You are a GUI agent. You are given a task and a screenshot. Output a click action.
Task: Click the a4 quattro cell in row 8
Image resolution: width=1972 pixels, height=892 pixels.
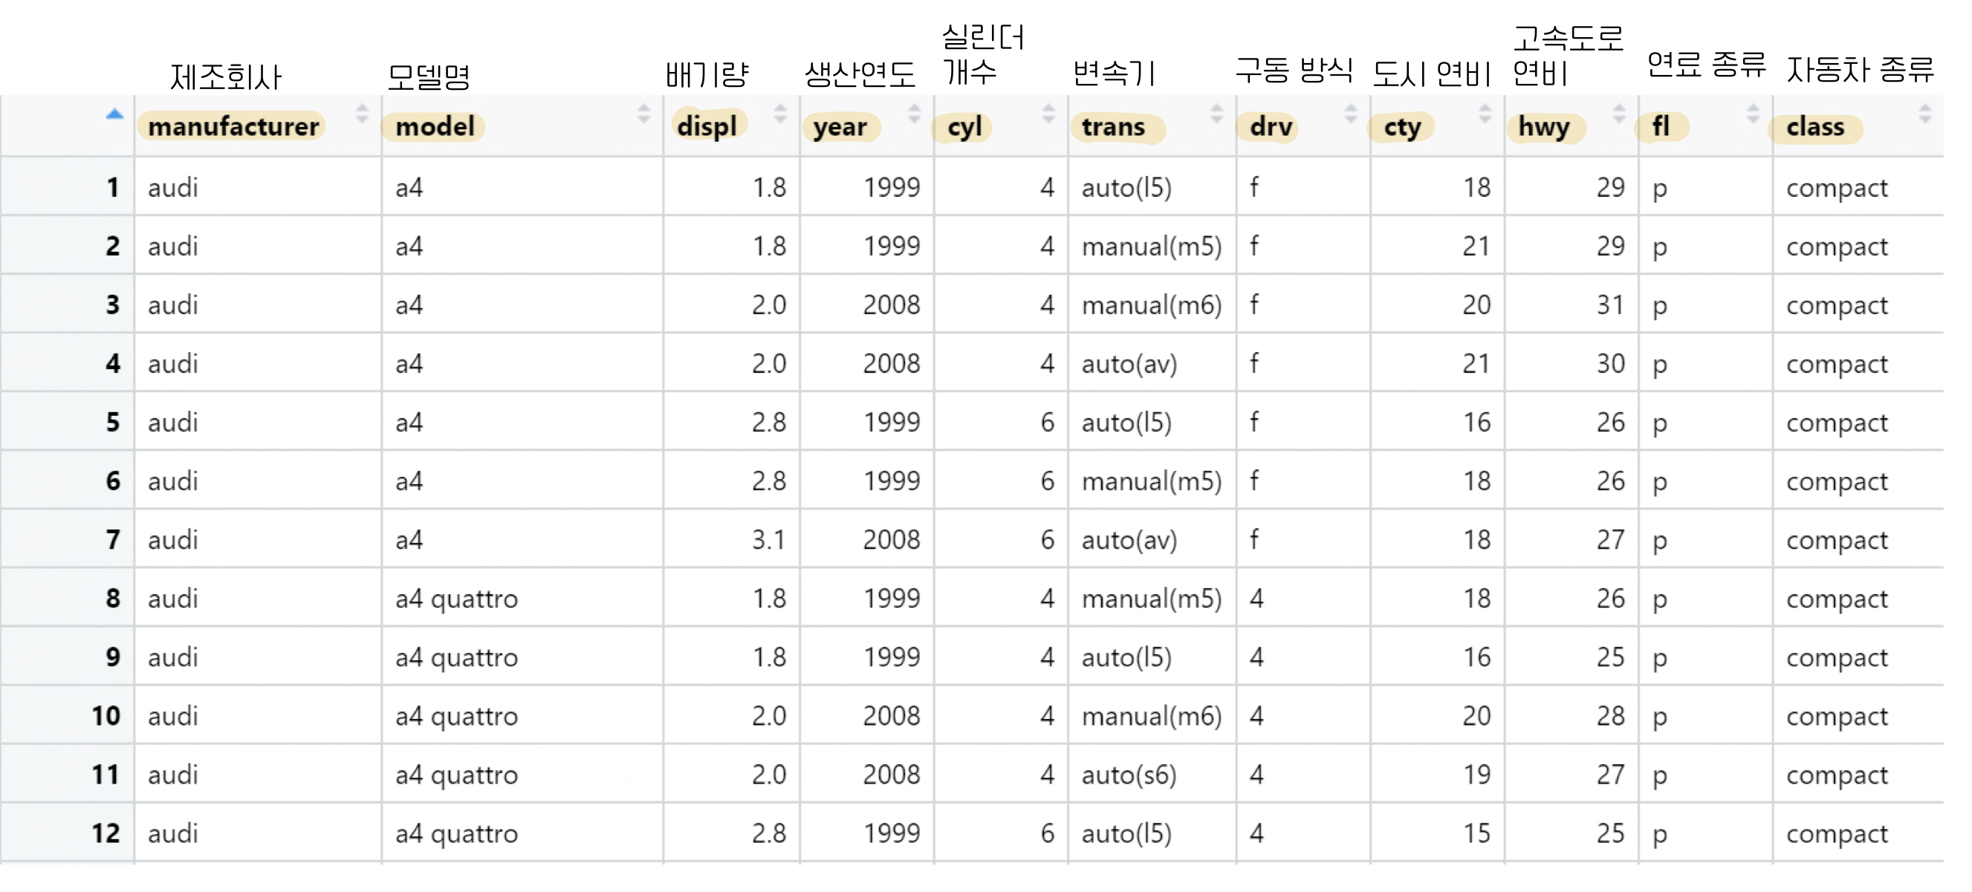pos(456,598)
